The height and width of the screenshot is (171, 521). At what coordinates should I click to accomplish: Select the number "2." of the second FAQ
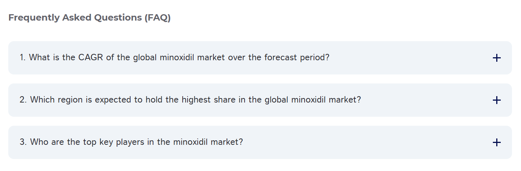click(23, 100)
